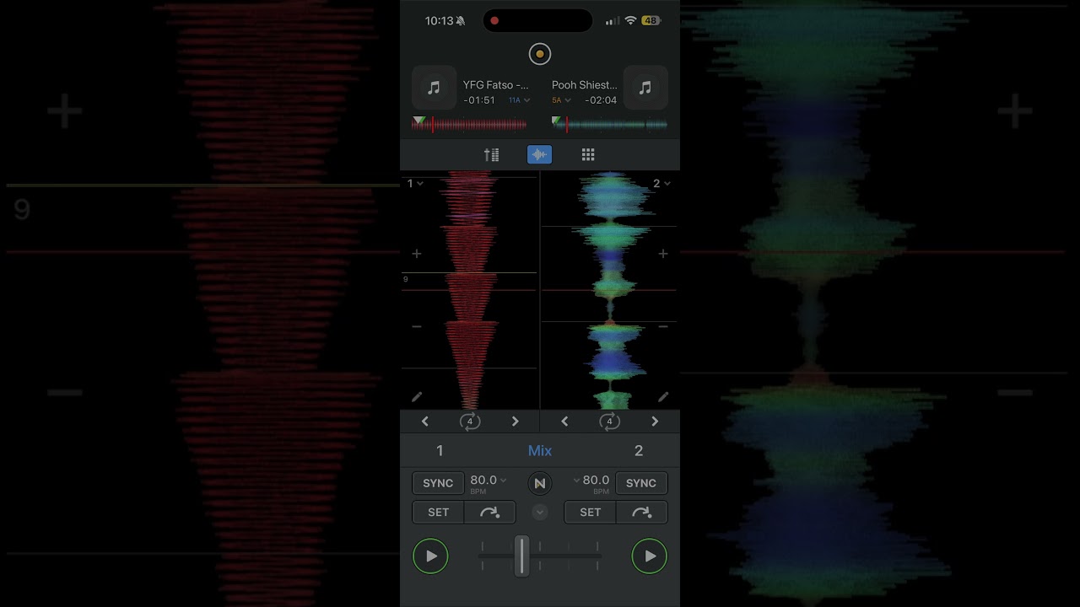Screen dimensions: 1080x607
Task: Open the 5A key dropdown on deck 2
Action: pyautogui.click(x=561, y=100)
